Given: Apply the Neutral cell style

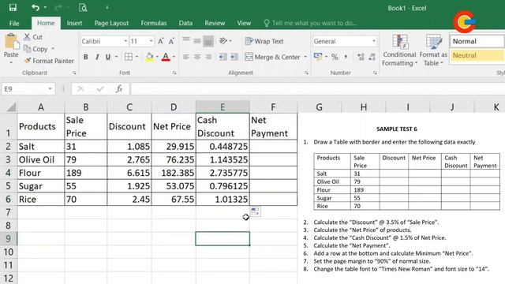Looking at the screenshot, I should tap(477, 55).
